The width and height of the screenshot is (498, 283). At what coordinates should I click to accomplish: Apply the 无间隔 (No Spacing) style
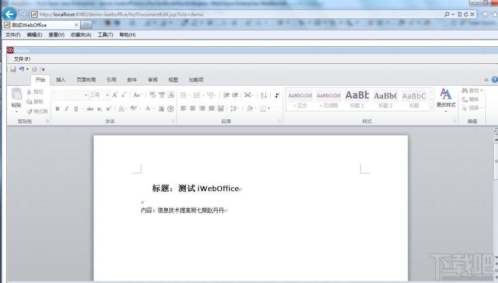328,99
